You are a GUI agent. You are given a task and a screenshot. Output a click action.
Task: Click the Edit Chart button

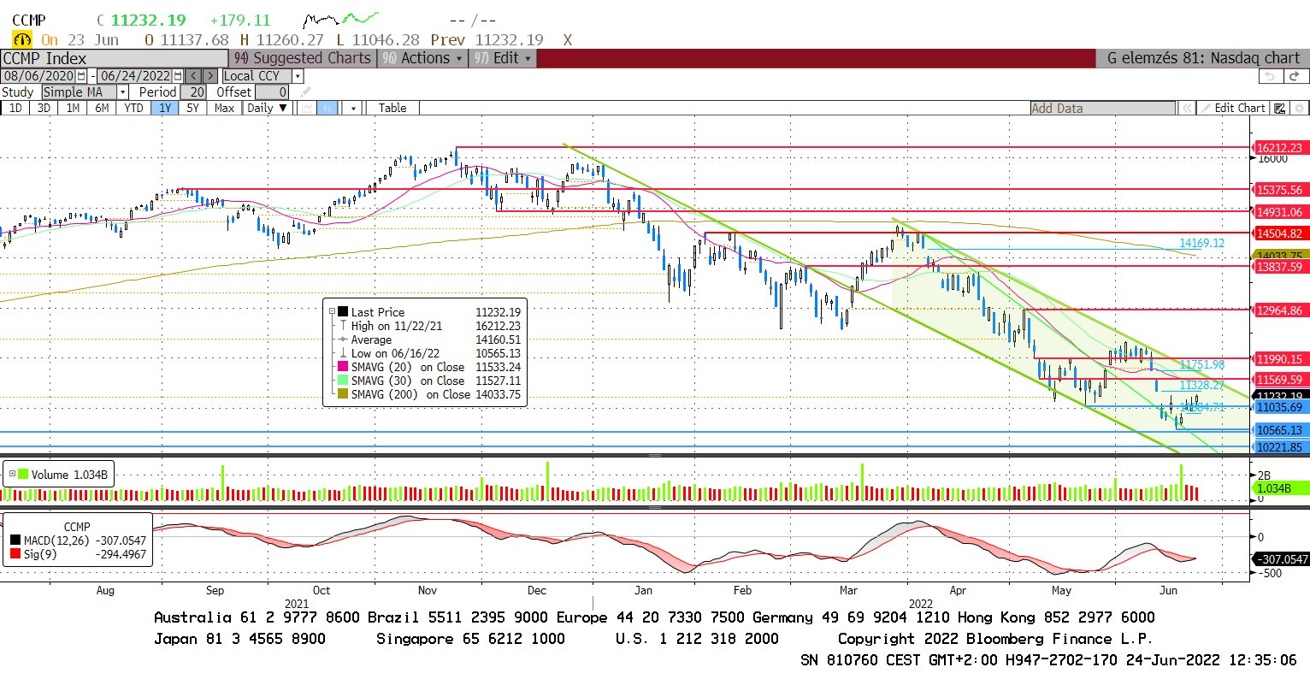tap(1233, 108)
